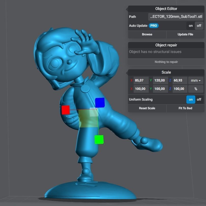The height and width of the screenshot is (206, 206).
Task: Turn Auto Update off
Action: [199, 26]
